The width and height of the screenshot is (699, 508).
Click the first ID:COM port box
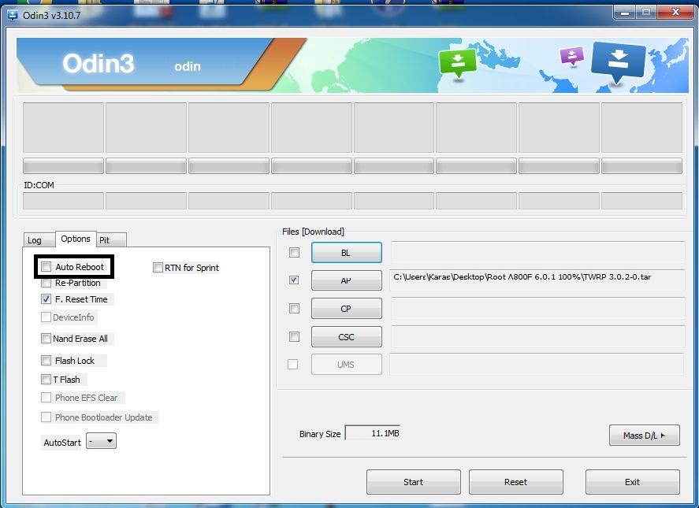coord(63,201)
